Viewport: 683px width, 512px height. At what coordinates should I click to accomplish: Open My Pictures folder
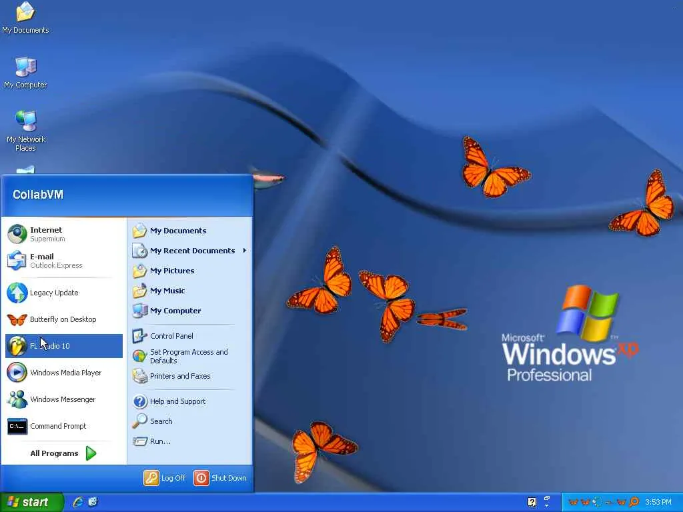click(190, 271)
